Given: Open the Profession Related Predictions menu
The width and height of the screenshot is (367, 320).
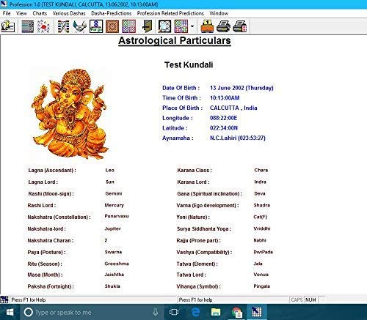Looking at the screenshot, I should [170, 13].
